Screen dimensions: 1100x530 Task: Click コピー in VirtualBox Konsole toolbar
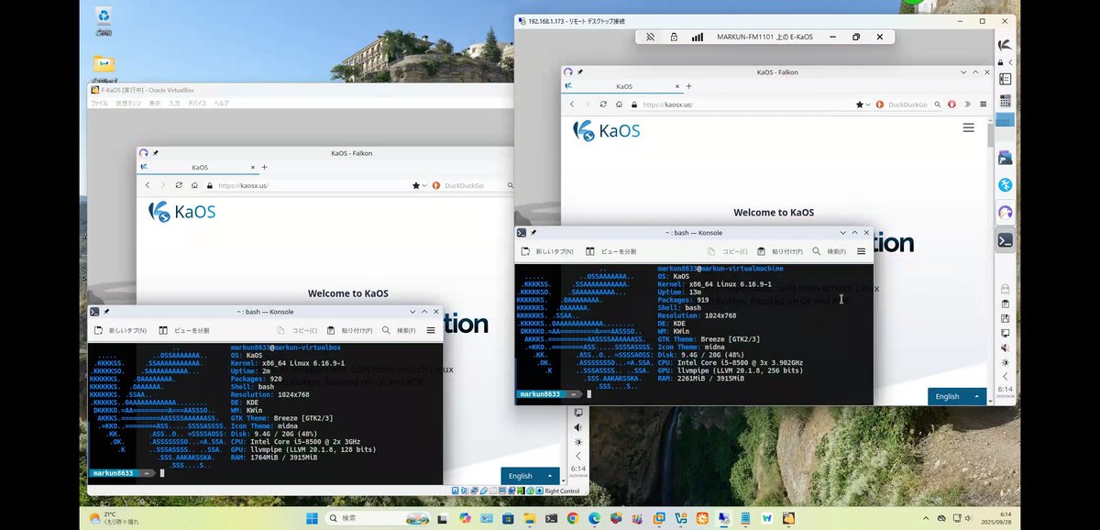[x=296, y=330]
